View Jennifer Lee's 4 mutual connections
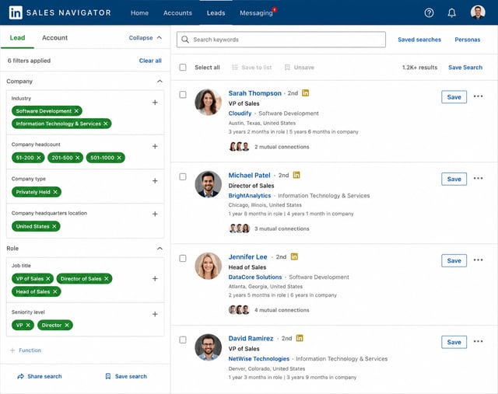 269,310
